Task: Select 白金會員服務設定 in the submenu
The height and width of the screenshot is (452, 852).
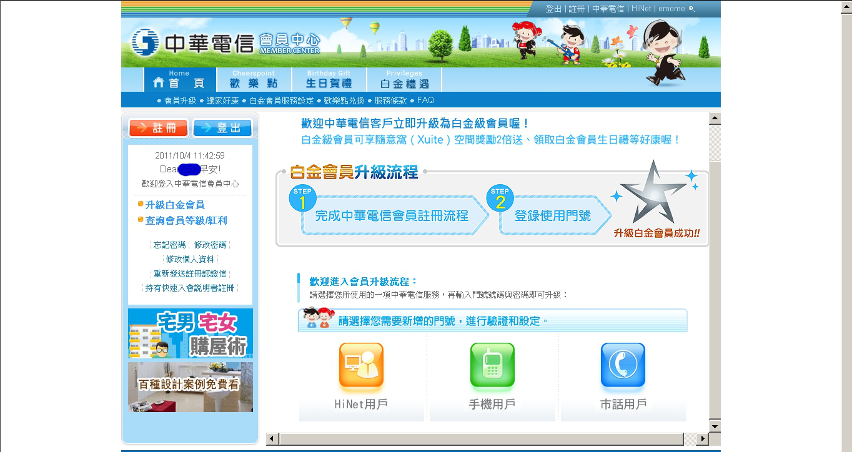Action: click(x=282, y=101)
